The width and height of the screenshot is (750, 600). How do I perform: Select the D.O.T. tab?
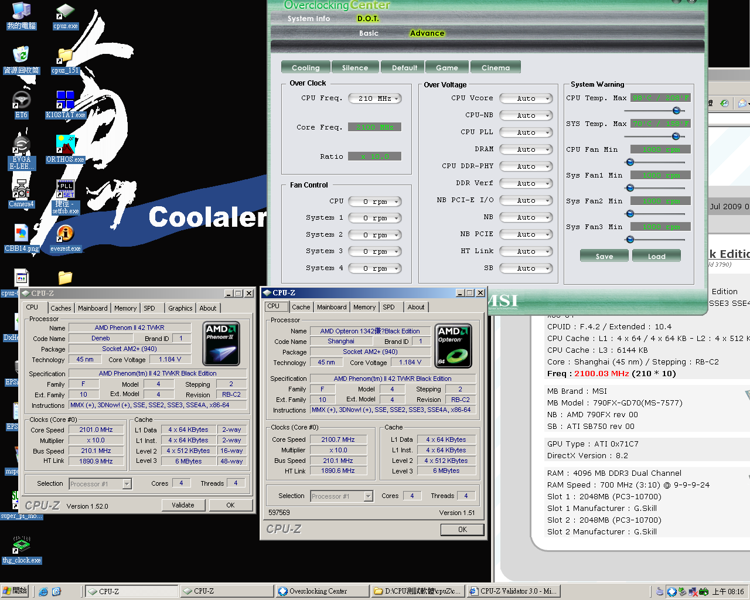coord(368,19)
